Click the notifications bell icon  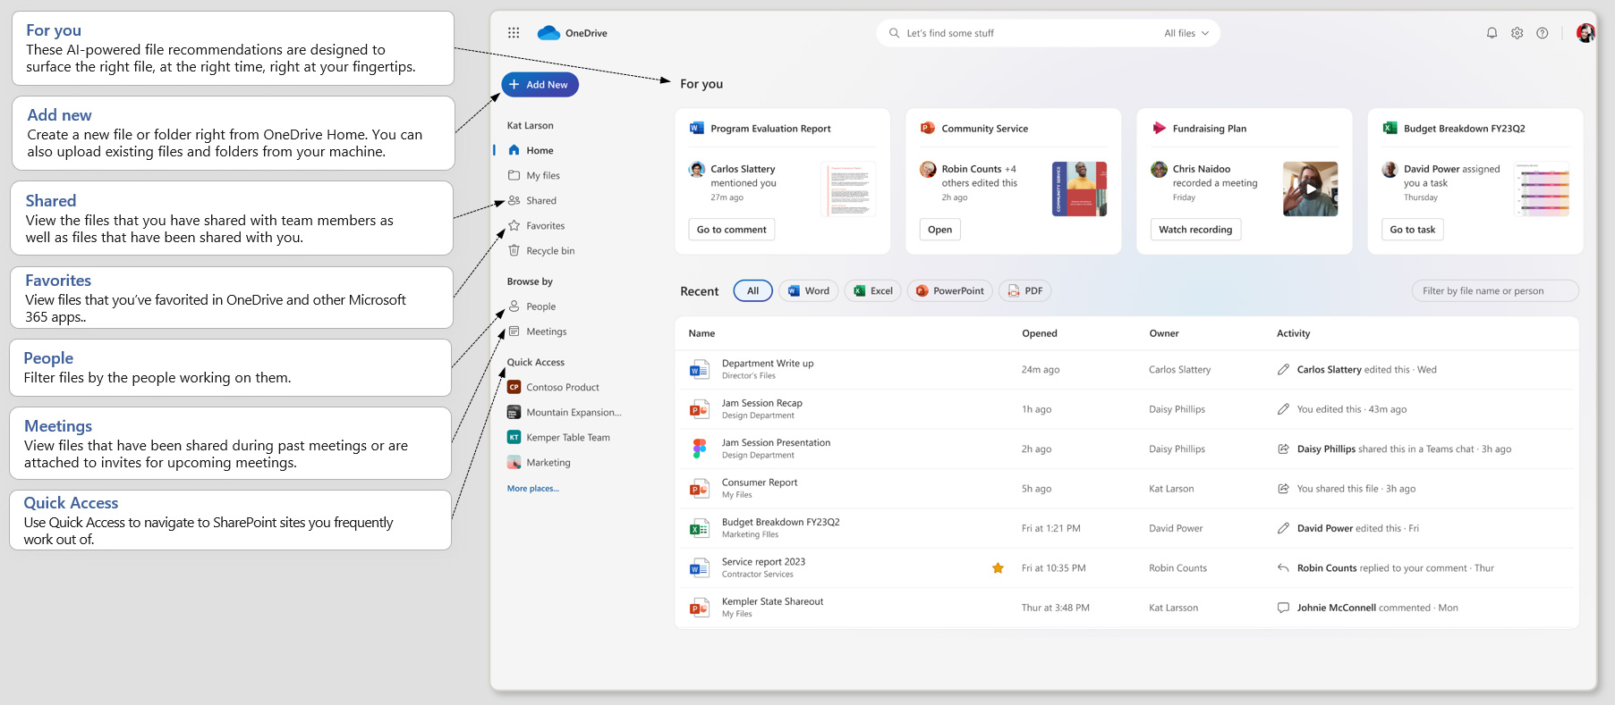(x=1492, y=33)
